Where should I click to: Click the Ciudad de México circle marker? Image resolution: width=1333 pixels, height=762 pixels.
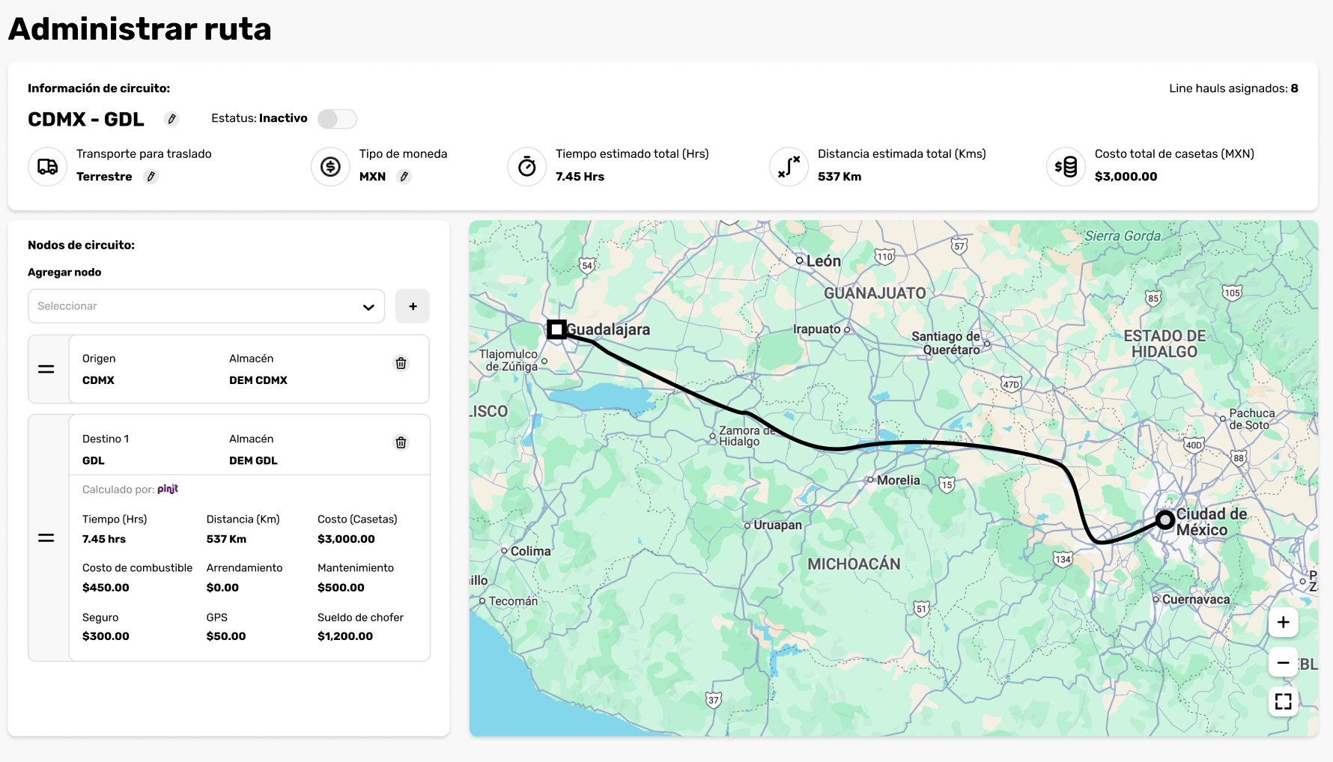1165,519
